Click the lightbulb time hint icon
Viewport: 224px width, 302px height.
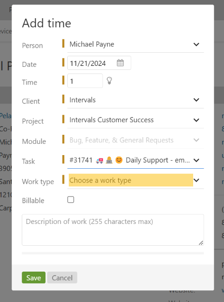(x=109, y=81)
